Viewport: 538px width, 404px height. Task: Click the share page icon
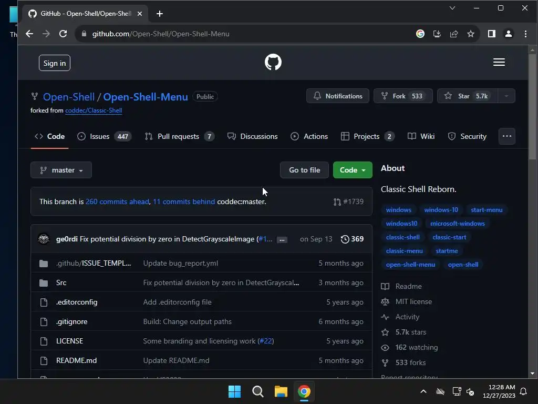click(x=454, y=34)
